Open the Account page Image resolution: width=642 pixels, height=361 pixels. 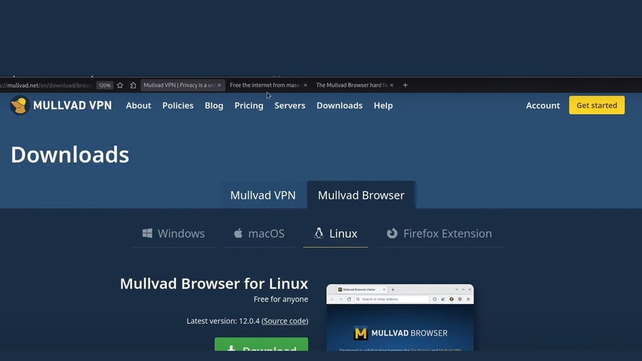[x=543, y=106]
